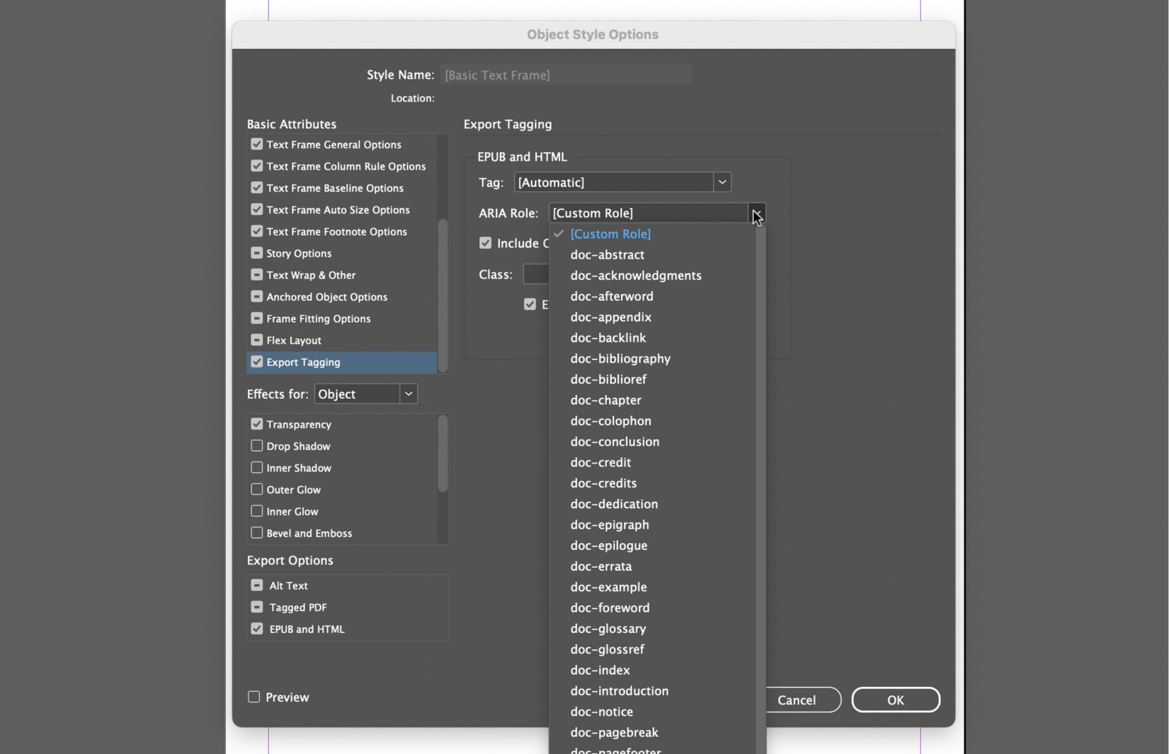Image resolution: width=1169 pixels, height=754 pixels.
Task: Toggle the Flex Layout attribute checkbox
Action: pyautogui.click(x=257, y=340)
